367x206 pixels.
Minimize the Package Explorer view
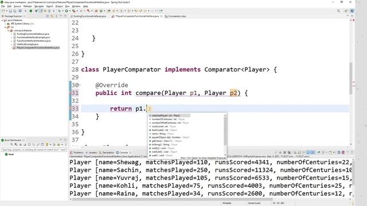point(61,16)
